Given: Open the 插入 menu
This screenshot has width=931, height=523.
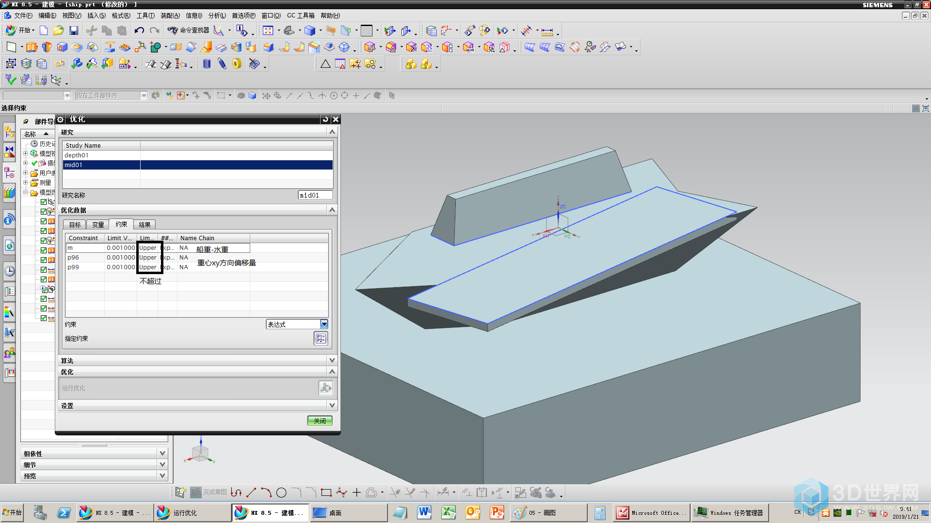Looking at the screenshot, I should coord(96,15).
